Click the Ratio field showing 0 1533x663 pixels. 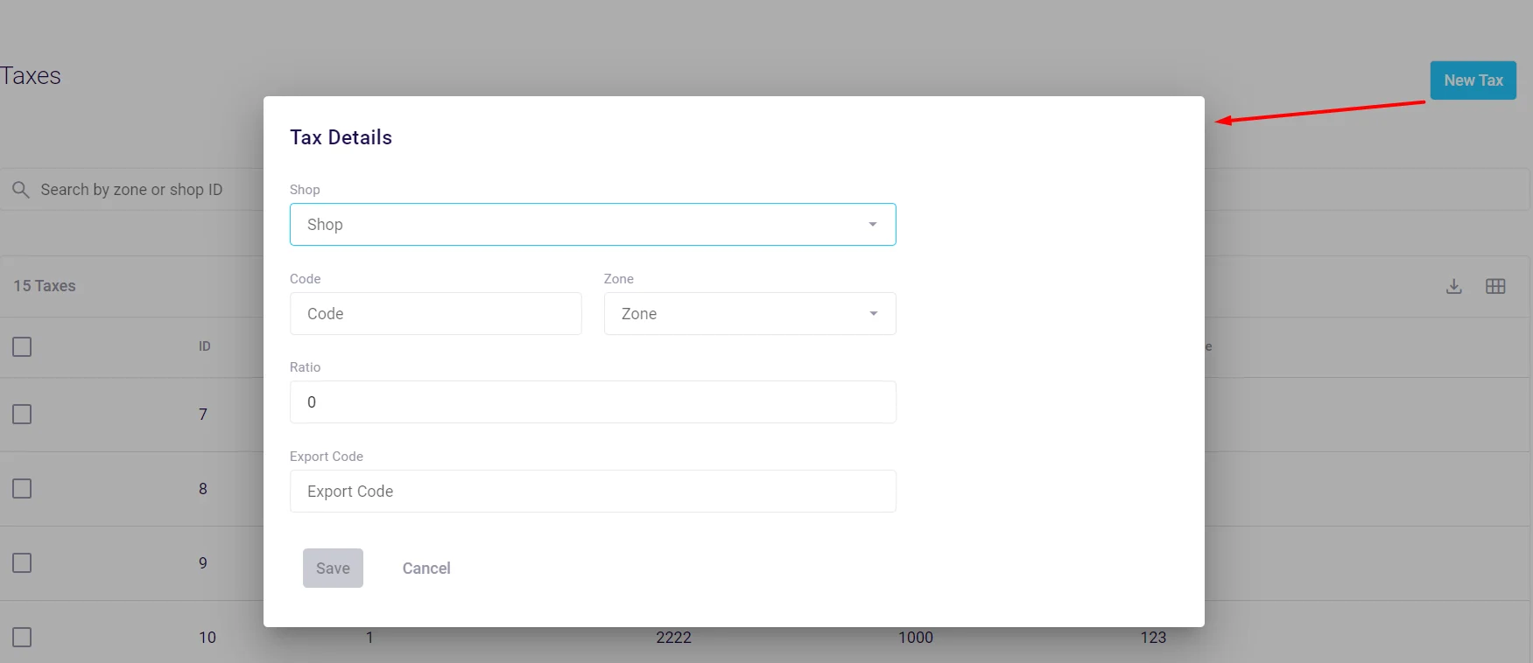(593, 402)
